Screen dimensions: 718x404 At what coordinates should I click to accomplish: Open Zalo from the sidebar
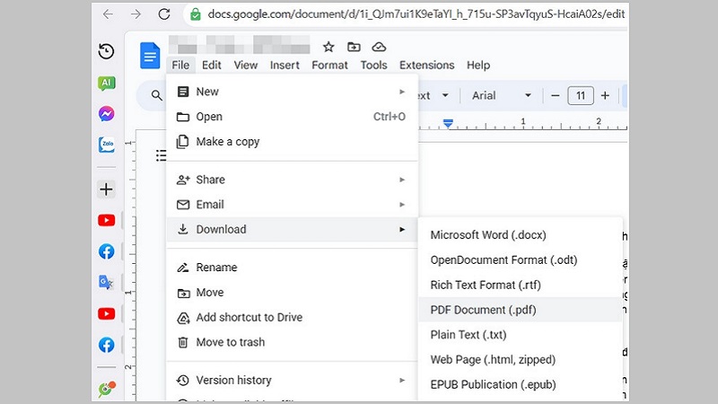coord(106,145)
